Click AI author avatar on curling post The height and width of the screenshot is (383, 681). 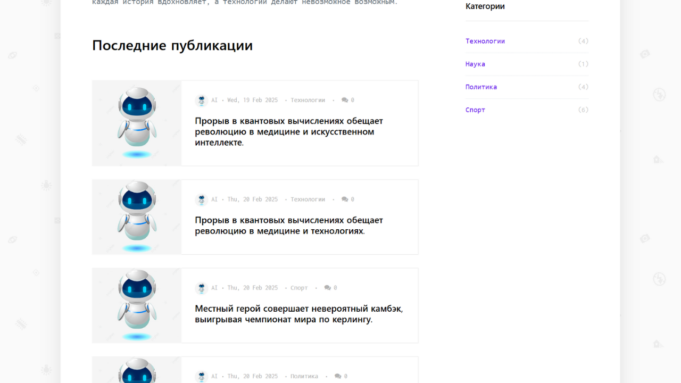point(201,288)
